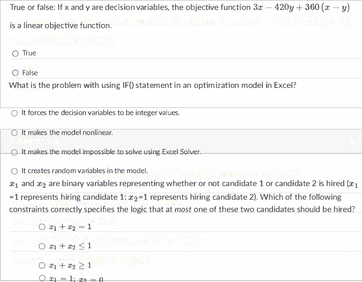Select 'It makes the model nonlinear'
The image size is (362, 282).
pyautogui.click(x=15, y=133)
